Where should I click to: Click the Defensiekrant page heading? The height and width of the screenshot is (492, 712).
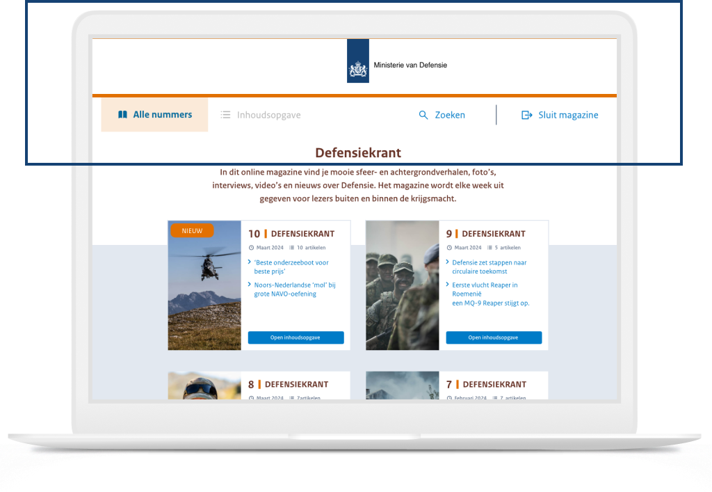click(x=358, y=152)
